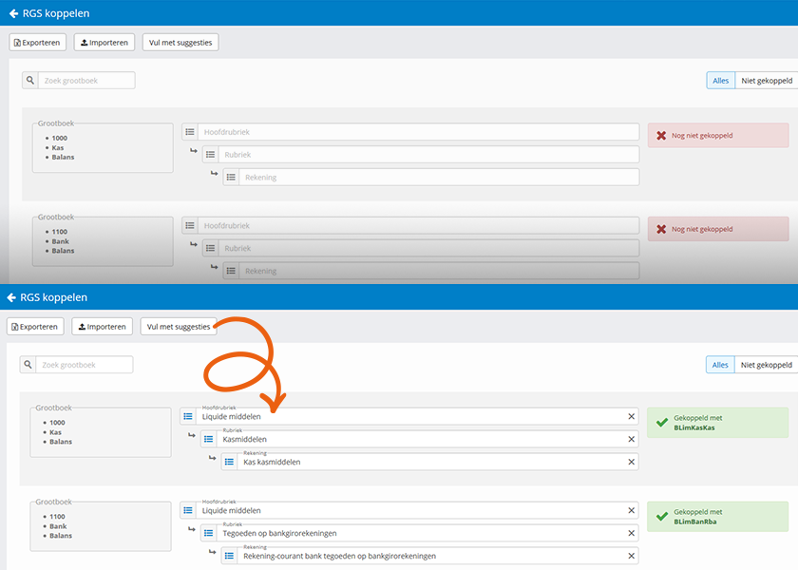
Task: Click the search magnifier icon in the upper screenshot
Action: [30, 81]
